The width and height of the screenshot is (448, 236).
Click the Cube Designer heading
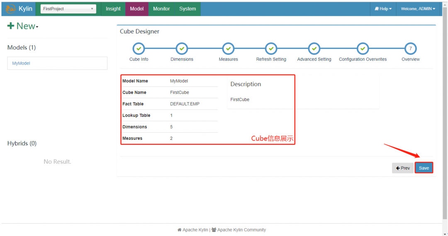coord(139,32)
